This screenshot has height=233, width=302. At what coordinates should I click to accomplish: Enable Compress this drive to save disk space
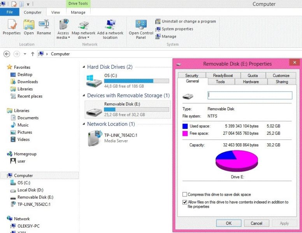(x=184, y=195)
